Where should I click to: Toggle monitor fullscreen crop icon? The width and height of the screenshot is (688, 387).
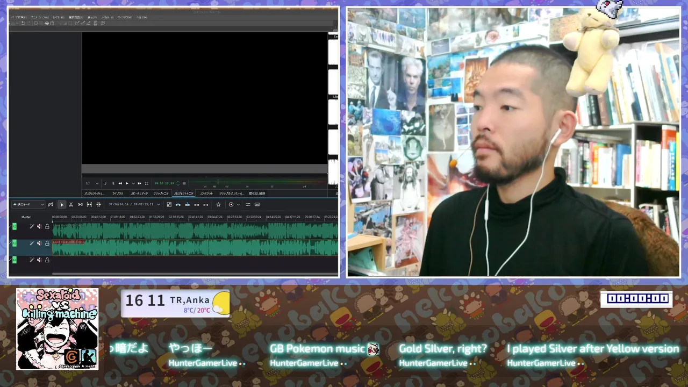(x=146, y=183)
